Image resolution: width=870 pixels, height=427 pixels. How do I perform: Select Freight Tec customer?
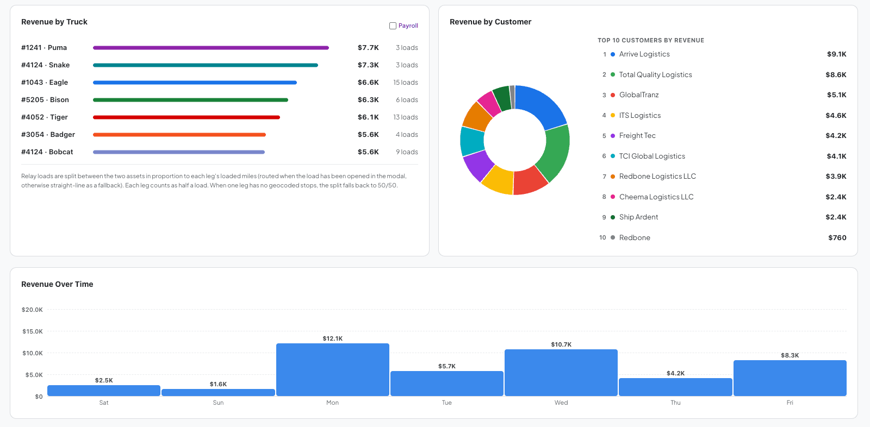[637, 136]
